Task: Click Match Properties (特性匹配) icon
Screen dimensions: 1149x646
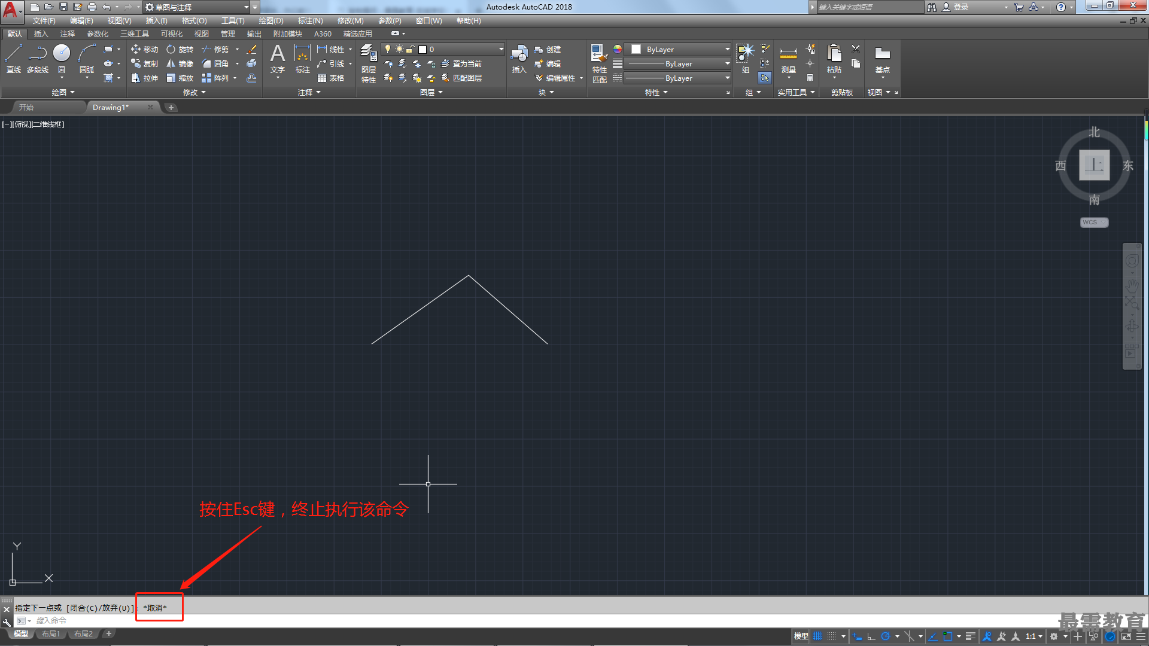Action: (600, 63)
